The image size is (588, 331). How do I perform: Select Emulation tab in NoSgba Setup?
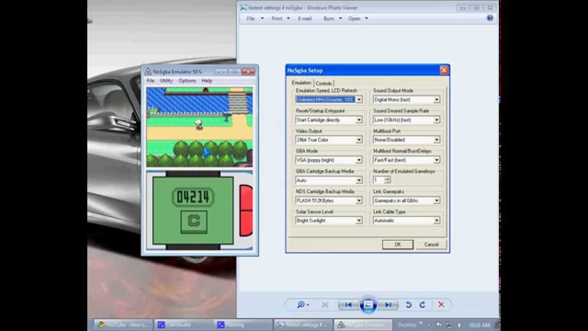click(301, 83)
